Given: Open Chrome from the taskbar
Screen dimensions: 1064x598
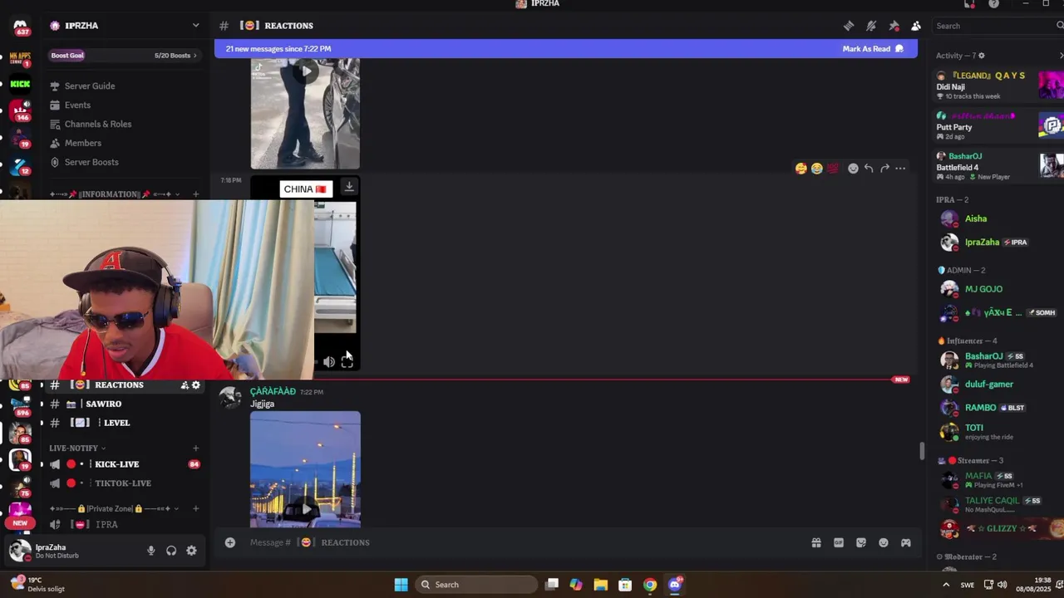Looking at the screenshot, I should click(x=650, y=585).
